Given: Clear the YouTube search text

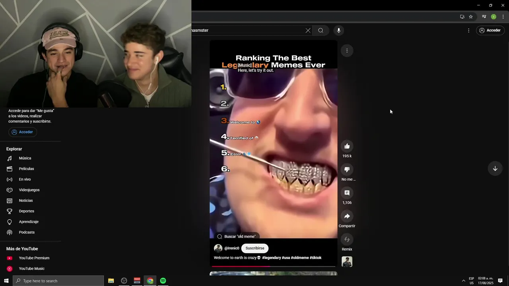Looking at the screenshot, I should point(308,31).
